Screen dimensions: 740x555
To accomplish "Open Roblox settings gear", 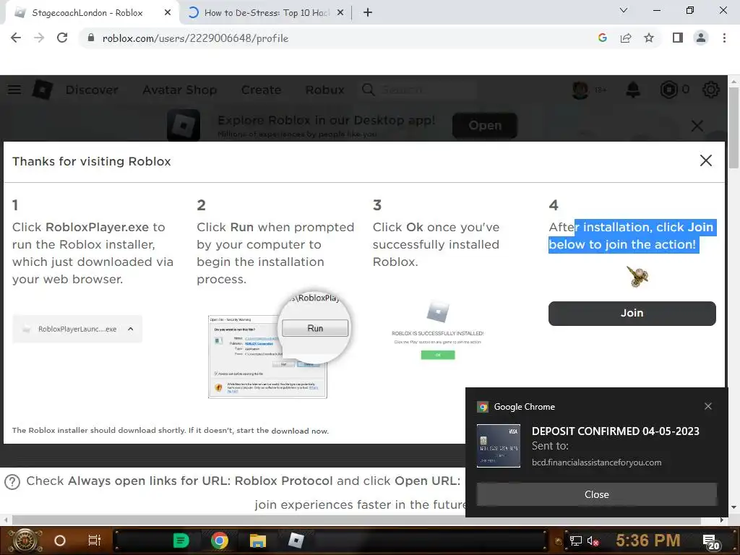I will (711, 90).
